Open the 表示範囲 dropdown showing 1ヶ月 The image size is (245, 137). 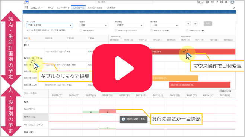[x=165, y=25]
